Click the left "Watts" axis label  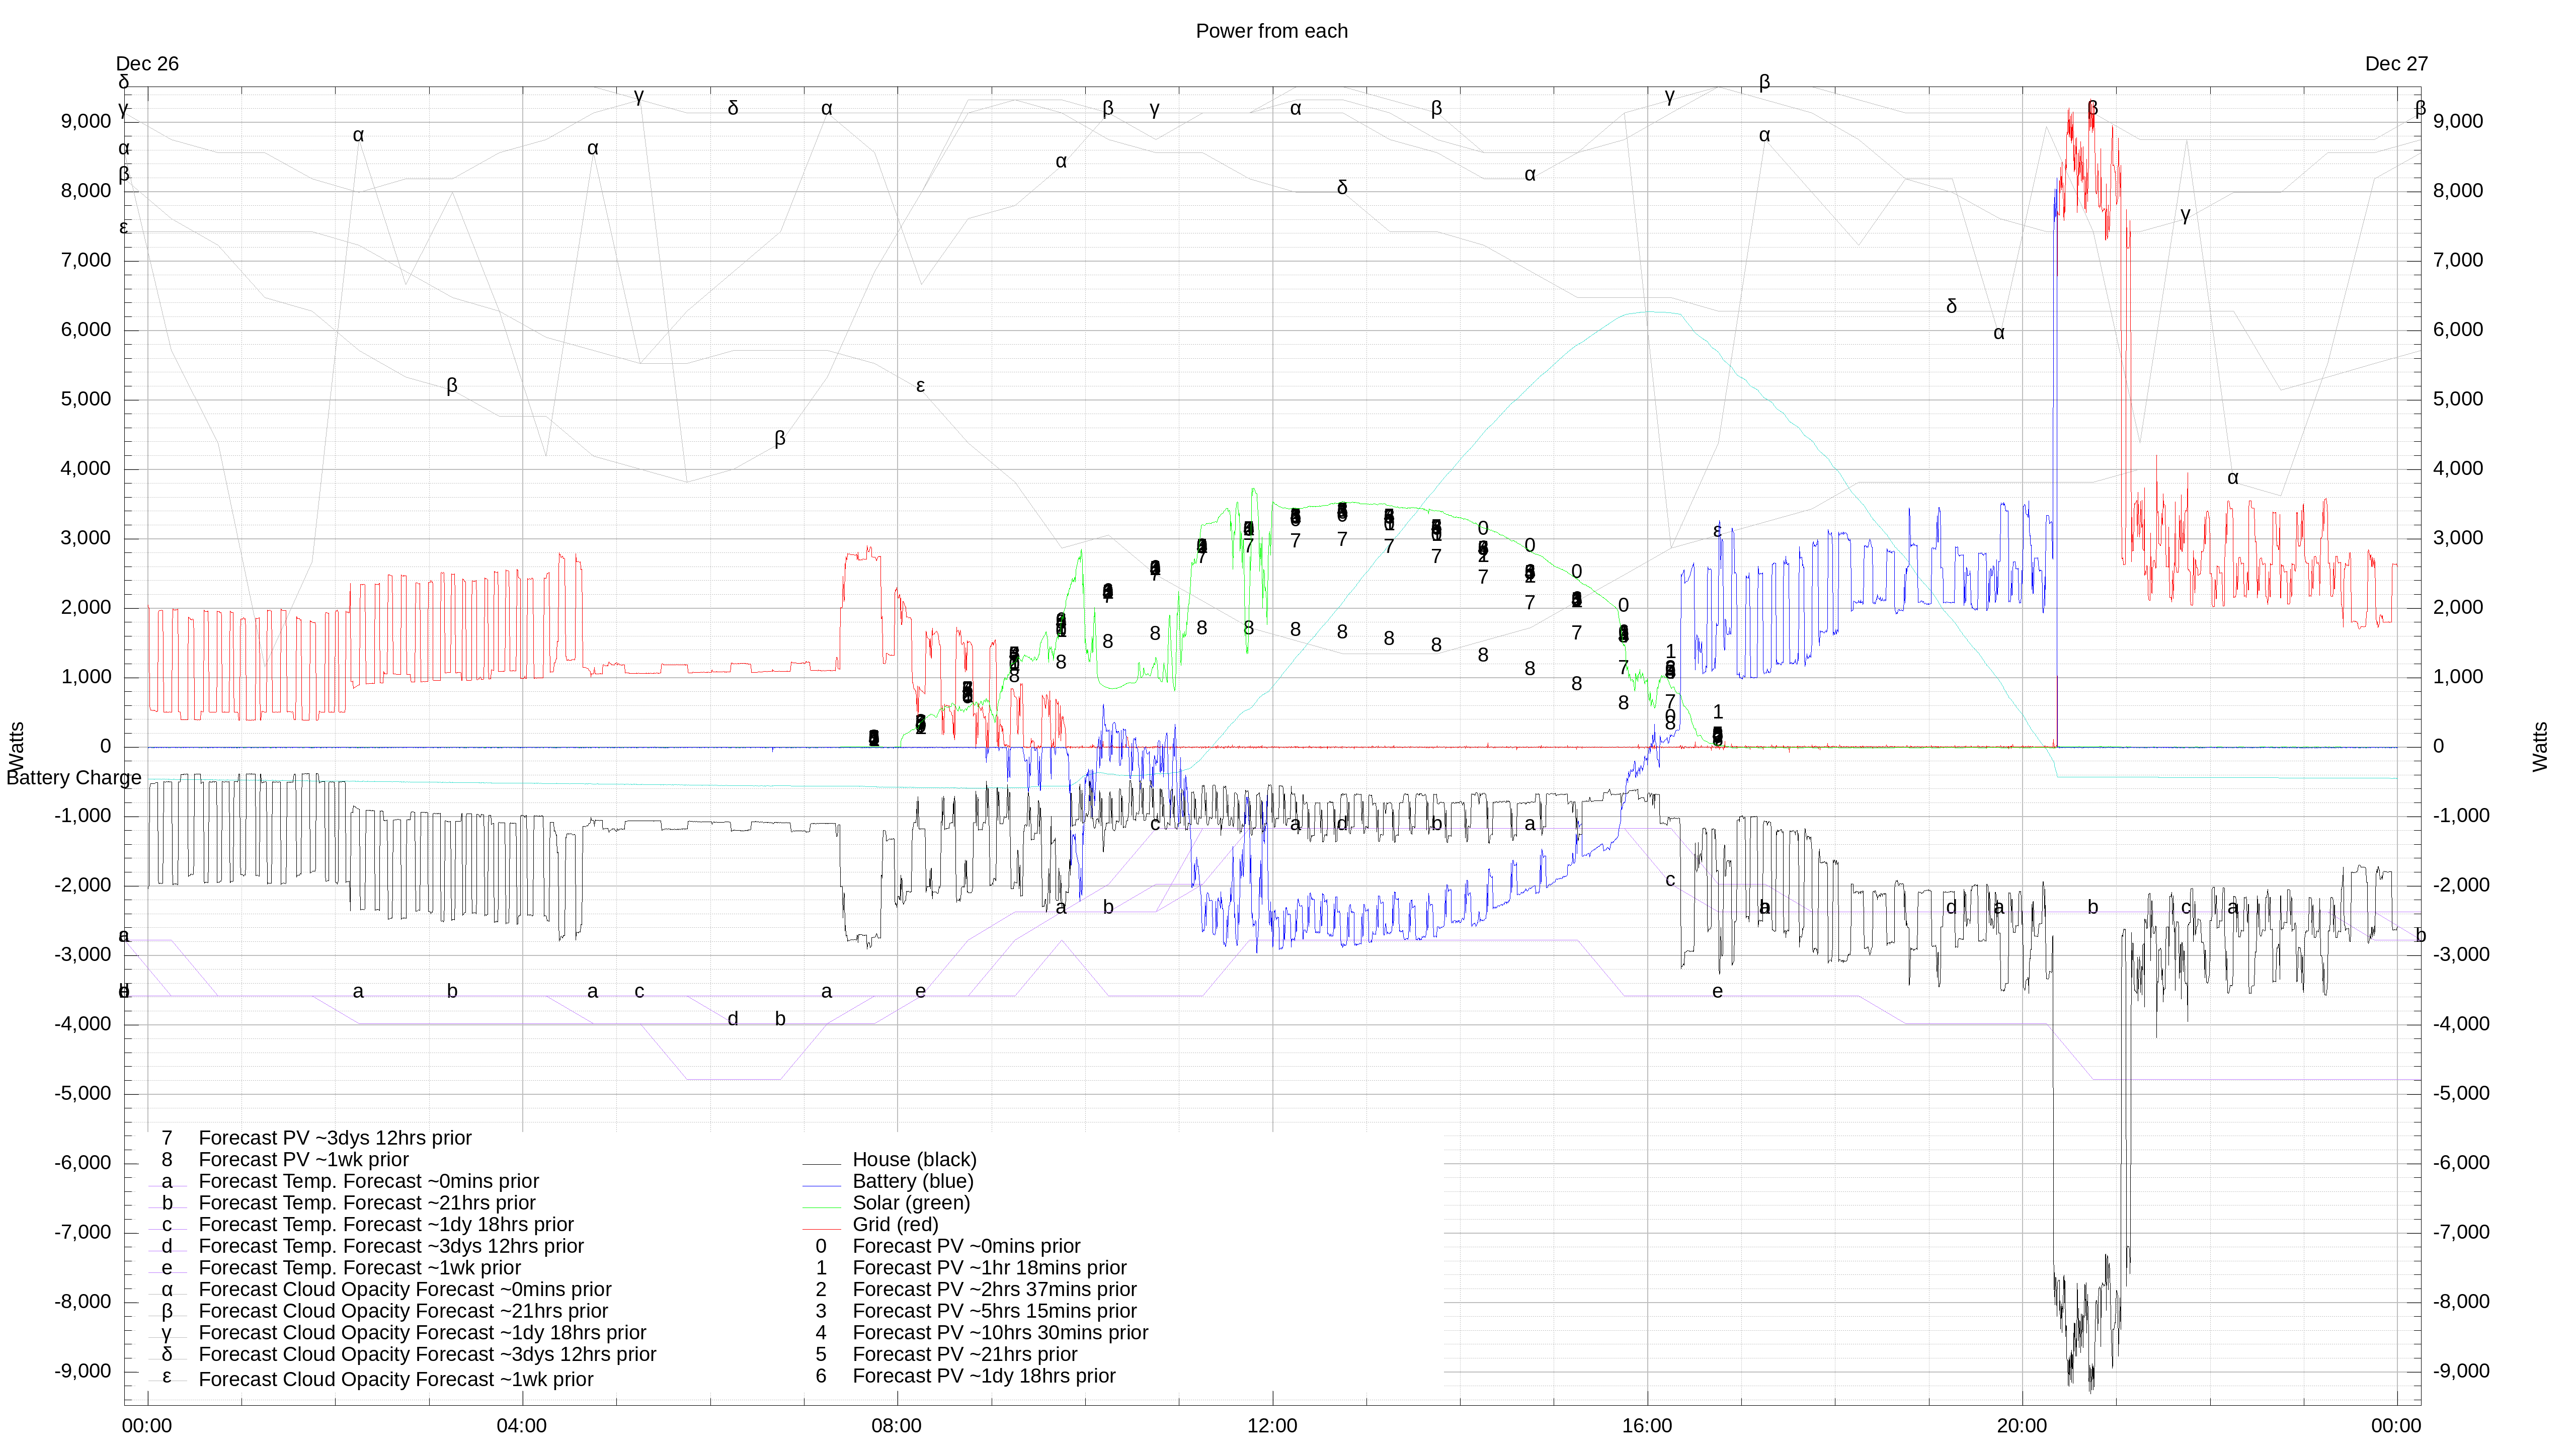click(16, 746)
